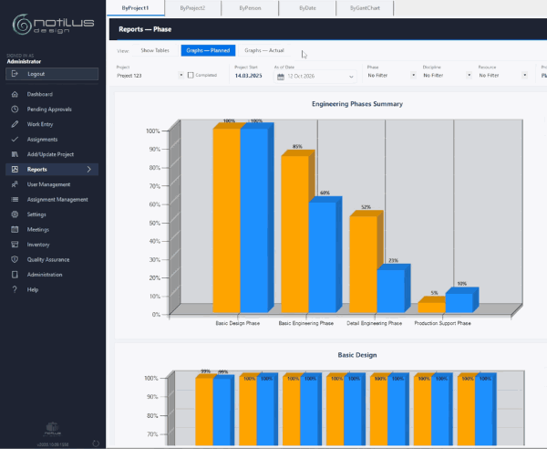The width and height of the screenshot is (547, 449).
Task: Click blue Basic Engineering Phase 60% bar
Action: tap(323, 257)
